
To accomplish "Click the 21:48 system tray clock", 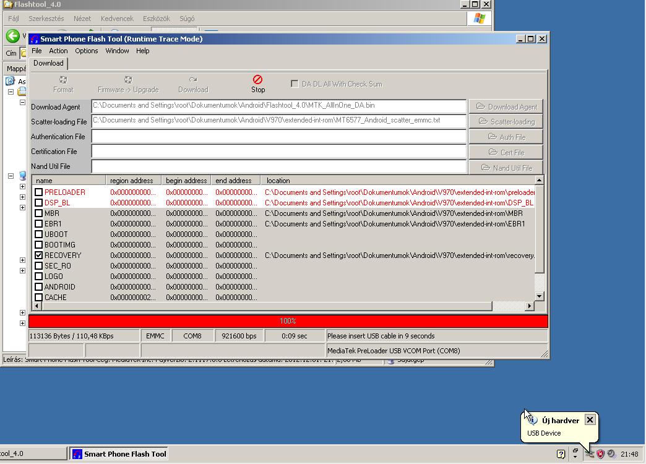I will [x=629, y=454].
